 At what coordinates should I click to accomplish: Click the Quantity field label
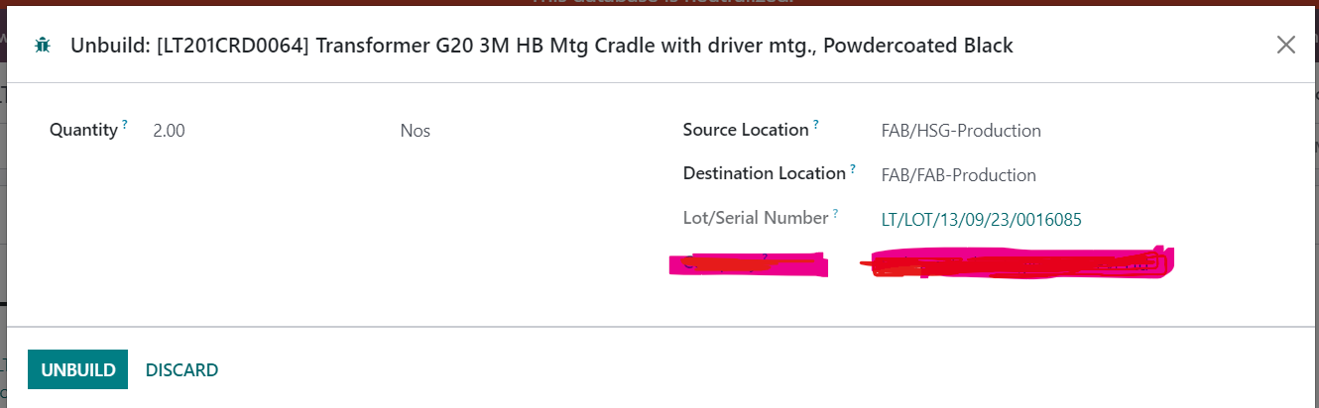pyautogui.click(x=83, y=130)
